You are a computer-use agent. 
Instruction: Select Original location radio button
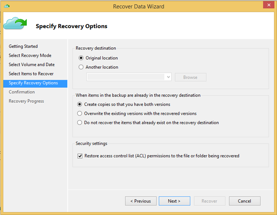[81, 58]
